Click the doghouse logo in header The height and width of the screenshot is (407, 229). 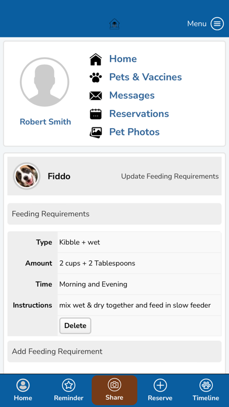(x=114, y=24)
